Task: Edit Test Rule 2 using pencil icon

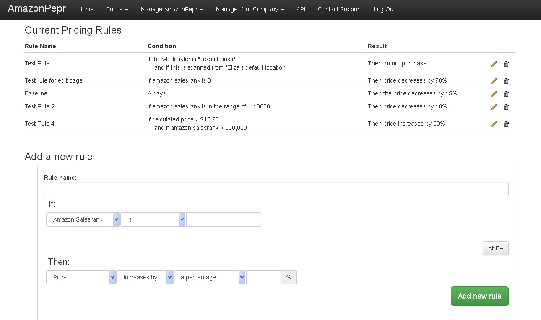Action: tap(494, 107)
